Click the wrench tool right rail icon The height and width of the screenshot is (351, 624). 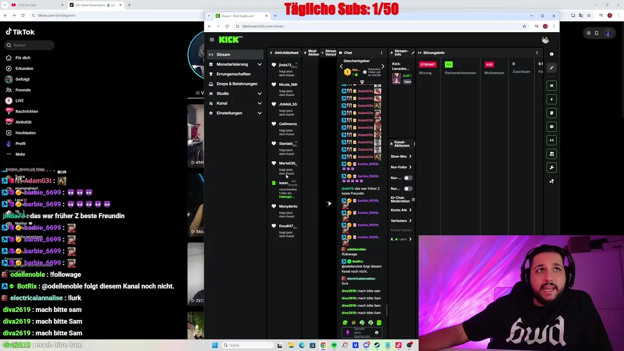[551, 168]
